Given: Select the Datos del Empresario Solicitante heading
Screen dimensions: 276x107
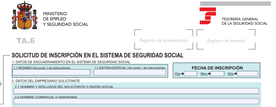Looking at the screenshot, I should pyautogui.click(x=46, y=81).
